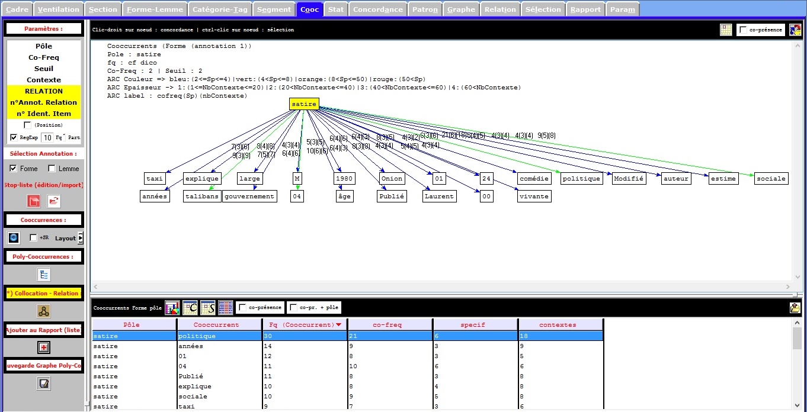Screen dimensions: 807x412
Task: Choose the Contexte parameter
Action: pyautogui.click(x=44, y=79)
